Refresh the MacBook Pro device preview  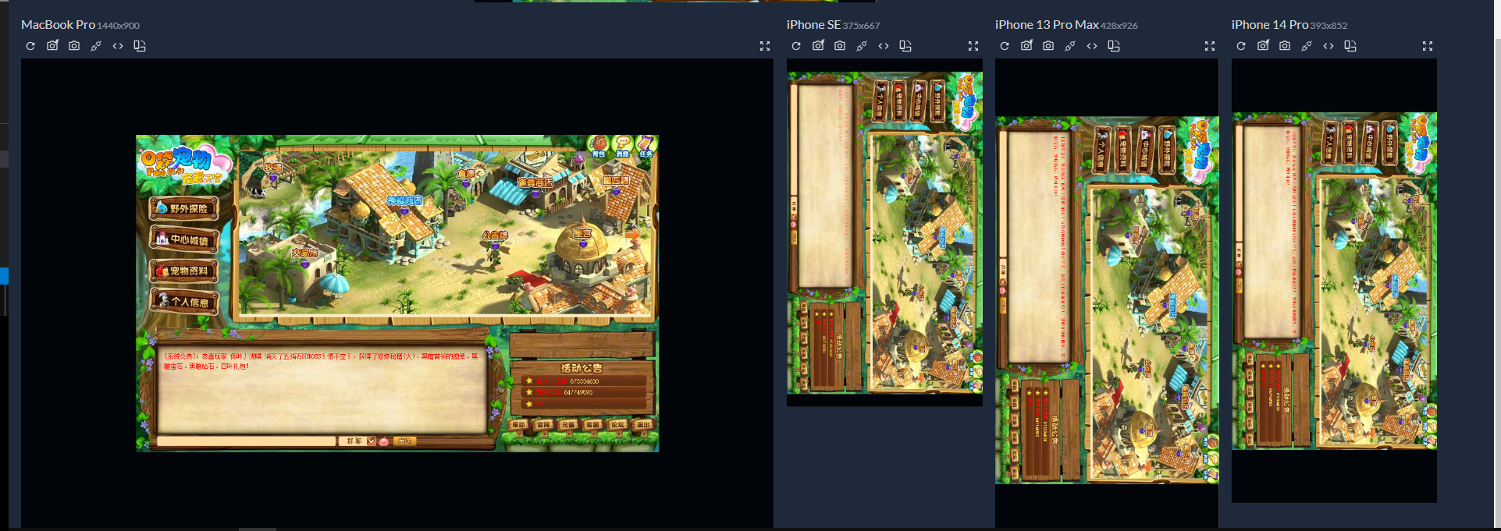(30, 46)
